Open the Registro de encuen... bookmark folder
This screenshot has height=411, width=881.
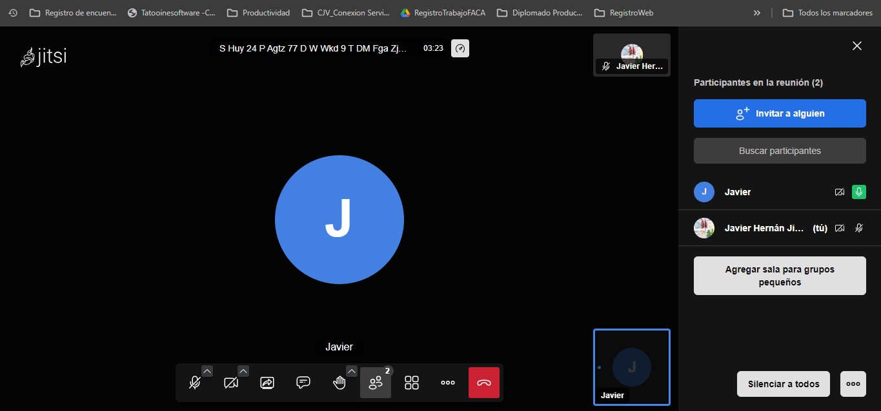click(73, 12)
